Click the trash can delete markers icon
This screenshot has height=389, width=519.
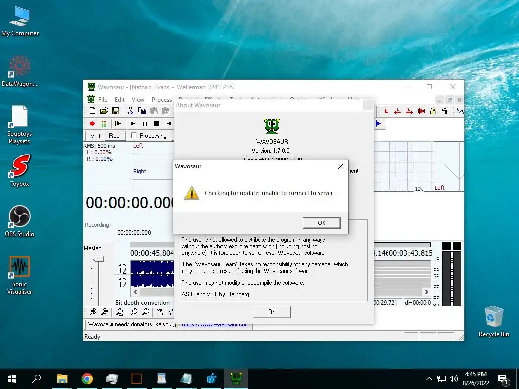[x=444, y=111]
